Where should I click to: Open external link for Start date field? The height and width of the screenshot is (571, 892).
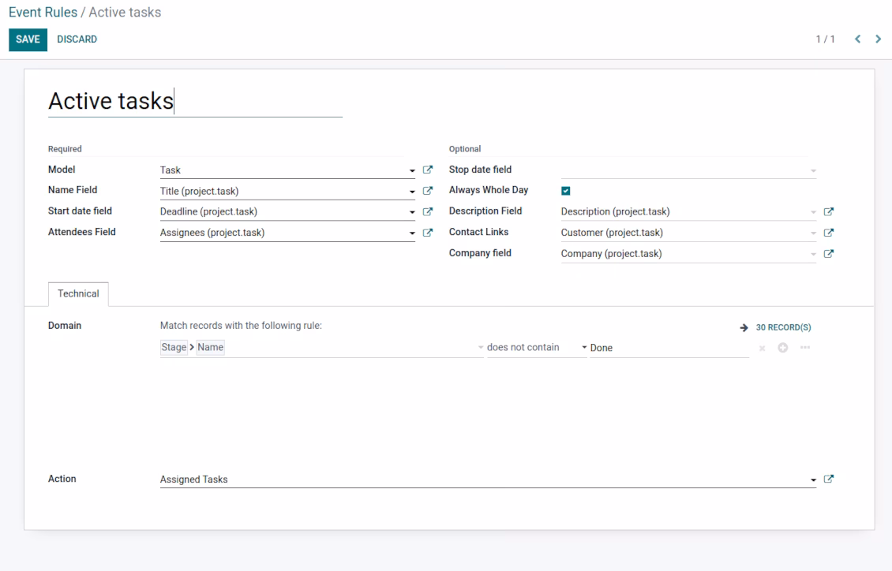(428, 211)
